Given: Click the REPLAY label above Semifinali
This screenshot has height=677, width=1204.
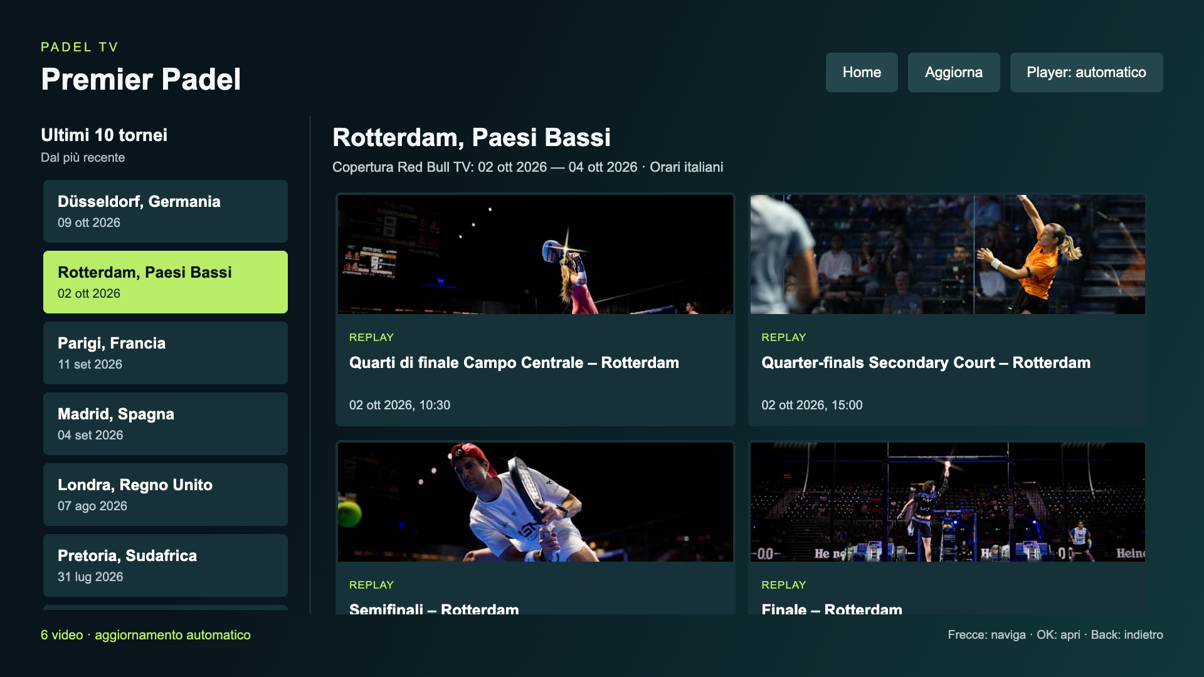Looking at the screenshot, I should point(371,585).
